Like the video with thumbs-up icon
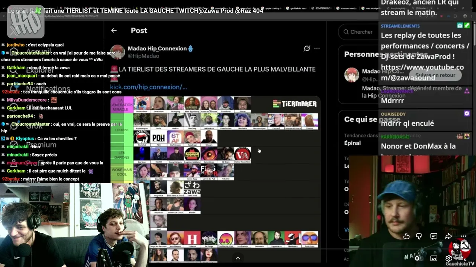 tap(406, 236)
